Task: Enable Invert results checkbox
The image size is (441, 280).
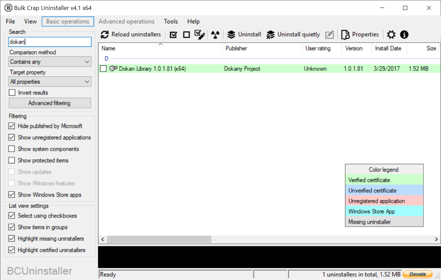Action: coord(12,93)
